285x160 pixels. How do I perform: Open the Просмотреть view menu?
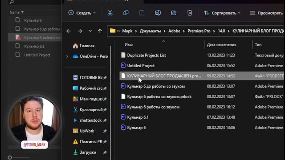[x=266, y=13]
